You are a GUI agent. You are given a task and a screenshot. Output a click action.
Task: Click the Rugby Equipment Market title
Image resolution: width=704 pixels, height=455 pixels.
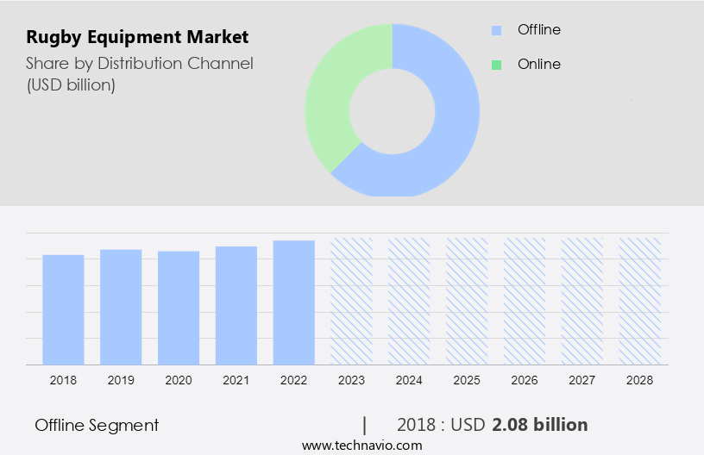point(137,37)
